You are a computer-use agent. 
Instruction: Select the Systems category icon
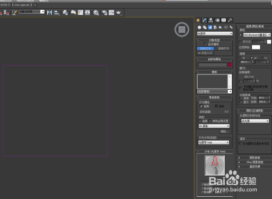(231, 27)
